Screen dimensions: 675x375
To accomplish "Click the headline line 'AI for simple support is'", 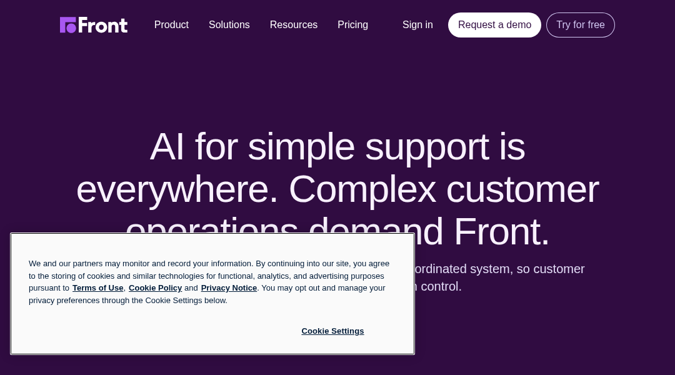I will [x=337, y=147].
